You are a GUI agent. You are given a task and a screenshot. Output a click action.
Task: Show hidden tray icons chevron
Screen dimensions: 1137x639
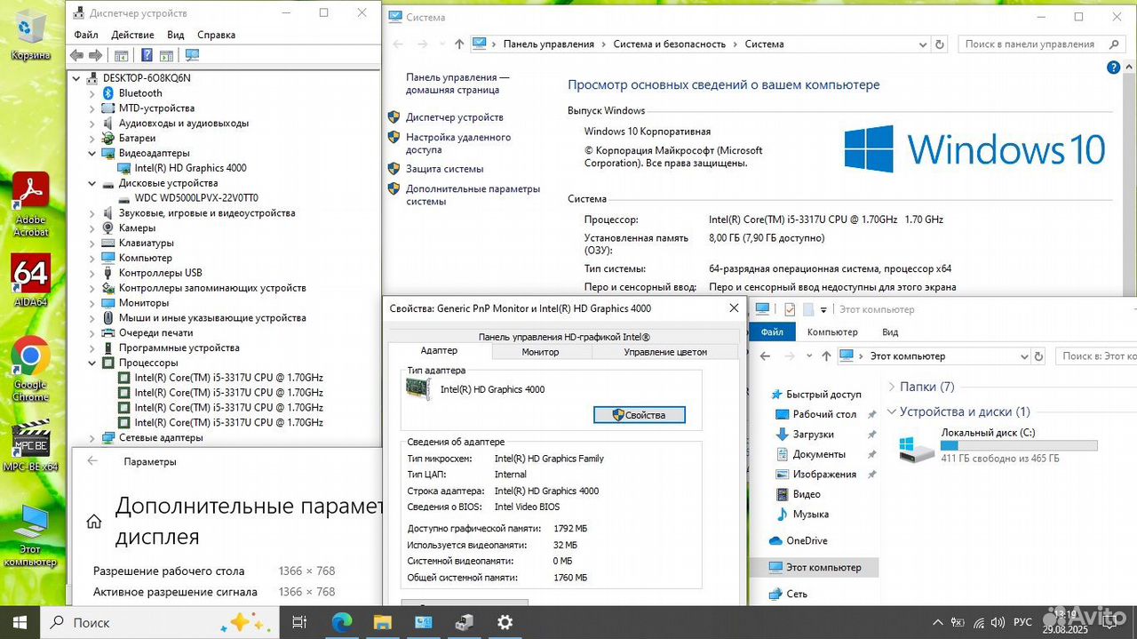tap(938, 622)
